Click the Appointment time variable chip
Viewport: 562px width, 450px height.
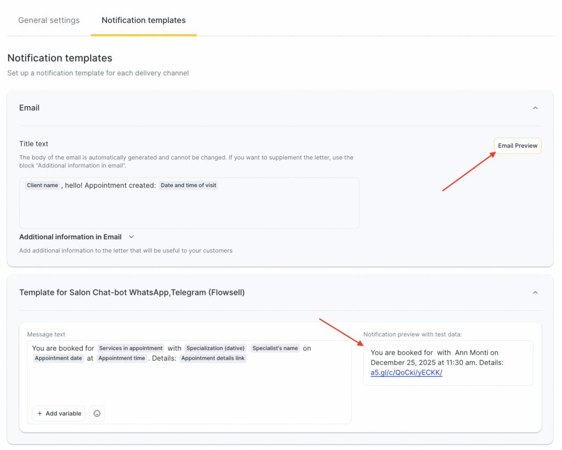coord(122,358)
